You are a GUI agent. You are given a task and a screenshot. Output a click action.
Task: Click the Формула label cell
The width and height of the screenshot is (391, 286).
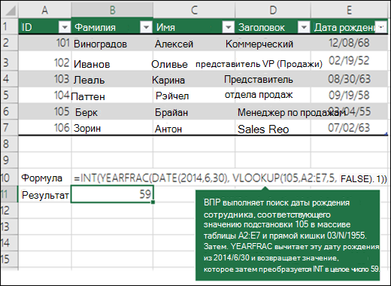coord(45,178)
